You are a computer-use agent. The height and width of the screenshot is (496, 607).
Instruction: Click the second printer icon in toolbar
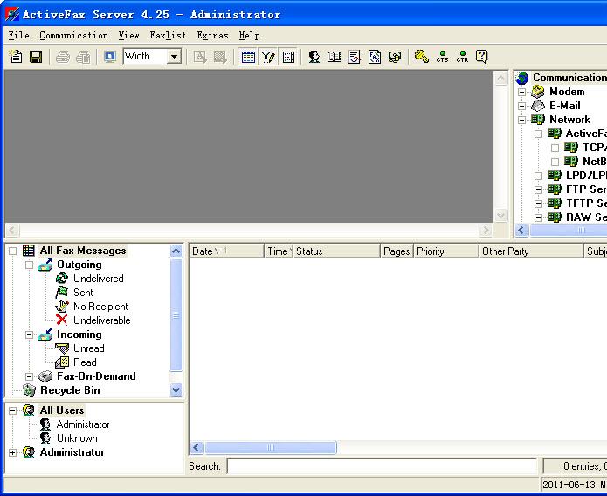(83, 57)
